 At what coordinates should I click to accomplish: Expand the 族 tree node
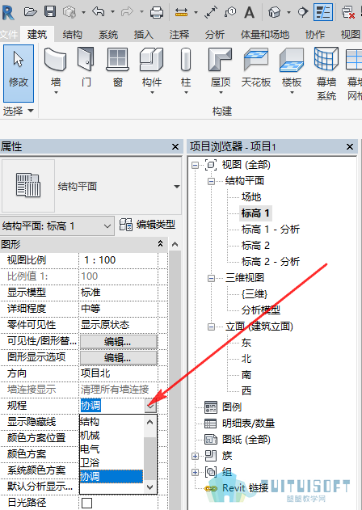pyautogui.click(x=195, y=456)
